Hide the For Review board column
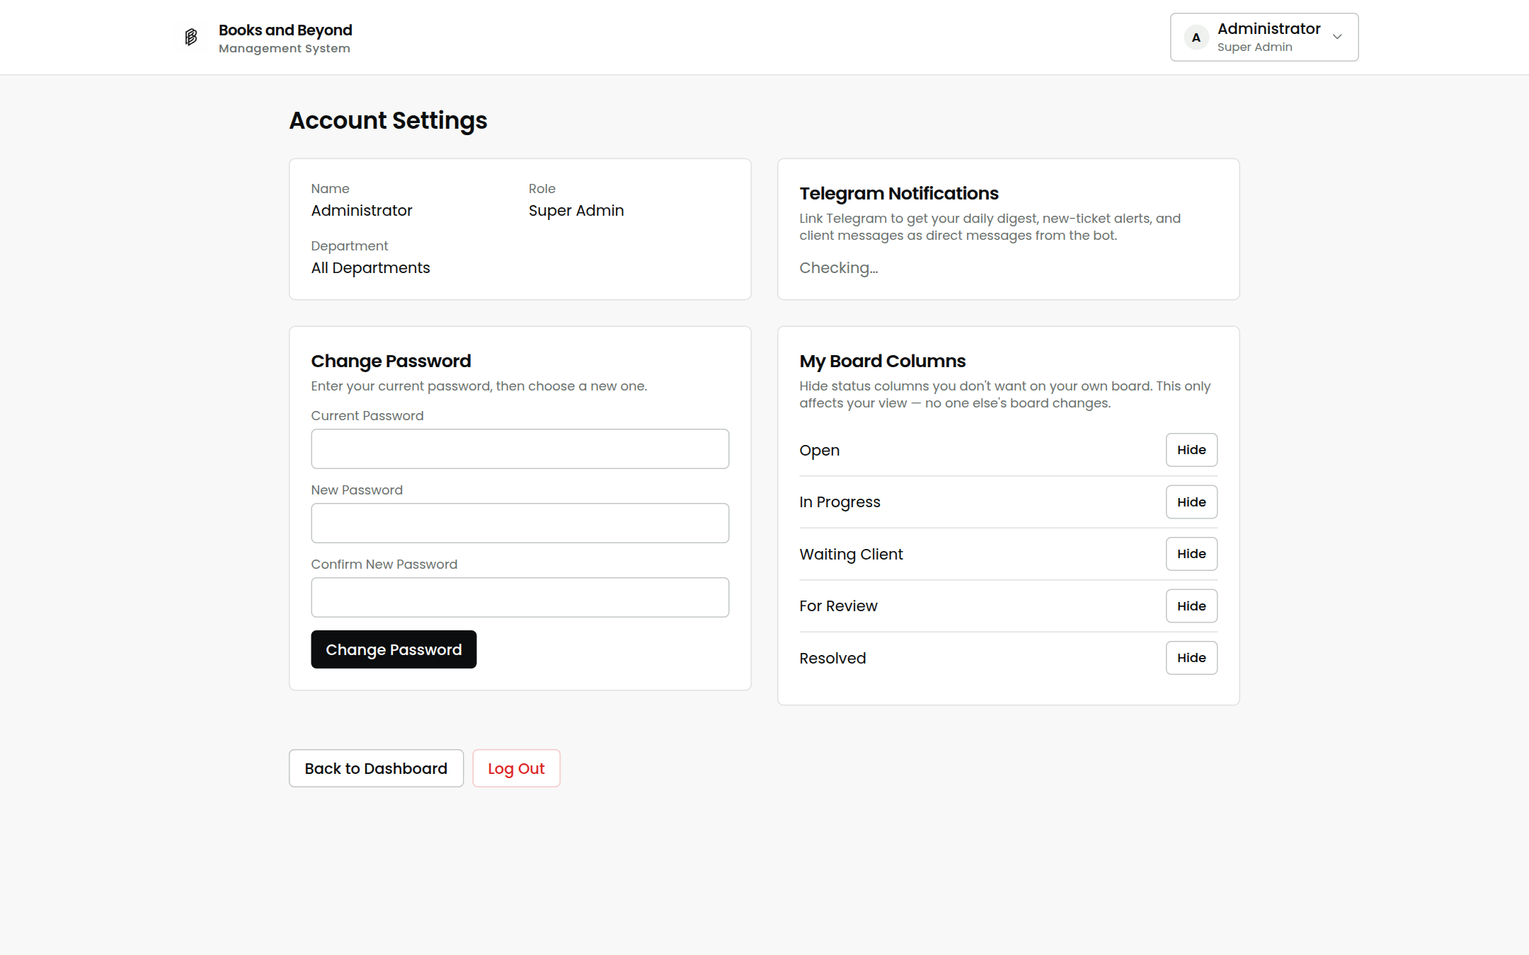Viewport: 1529px width, 955px height. (1191, 606)
